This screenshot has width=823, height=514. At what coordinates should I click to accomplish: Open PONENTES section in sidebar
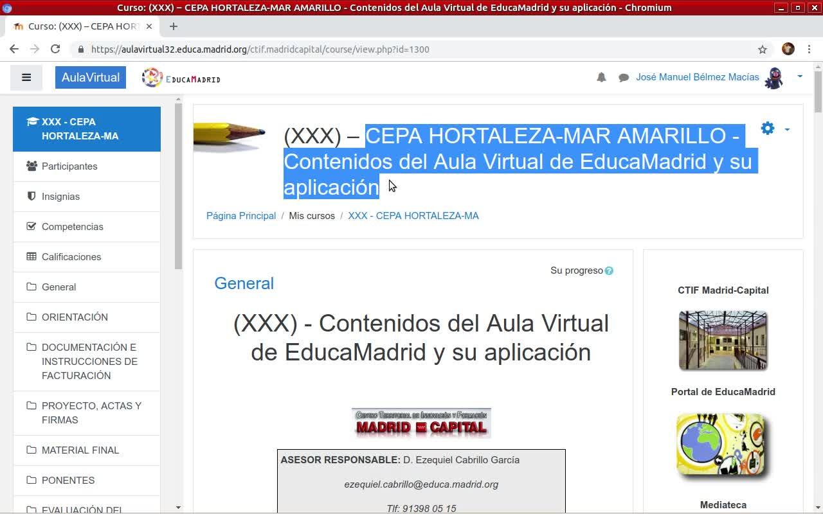(x=87, y=481)
